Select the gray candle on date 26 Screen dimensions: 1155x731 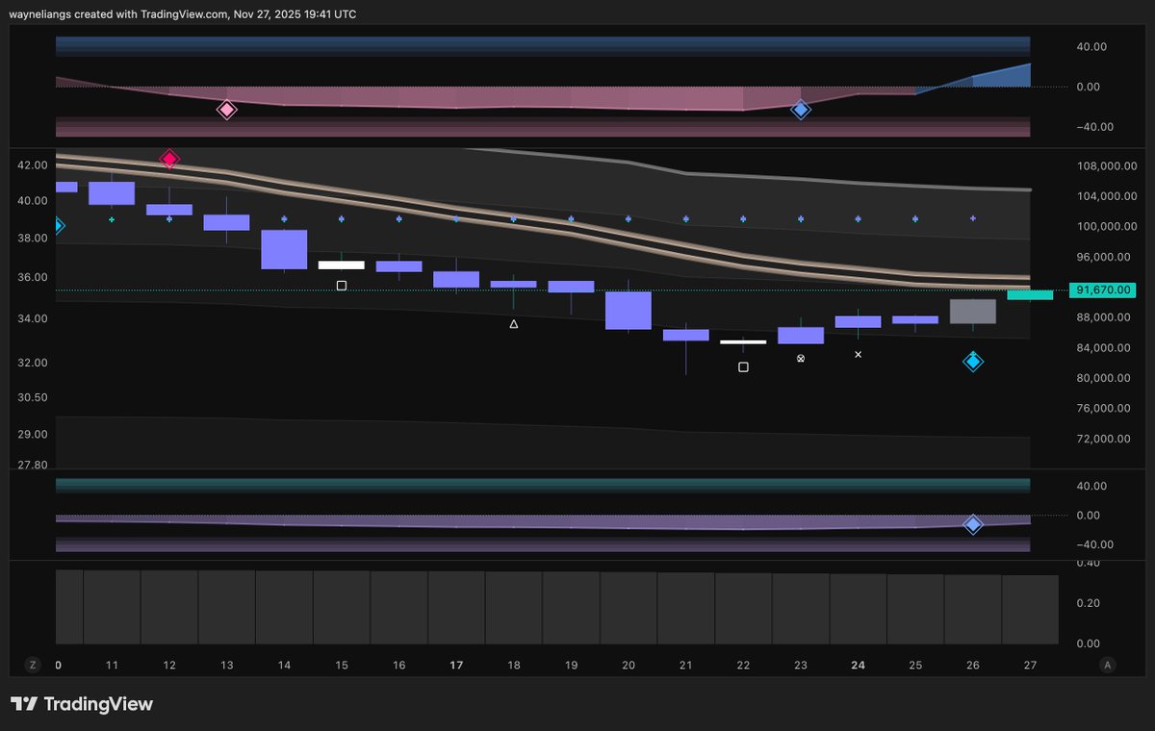[973, 311]
